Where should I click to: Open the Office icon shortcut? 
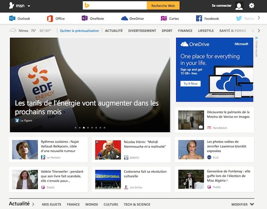50,19
